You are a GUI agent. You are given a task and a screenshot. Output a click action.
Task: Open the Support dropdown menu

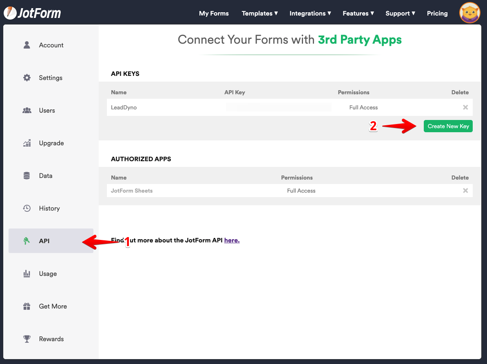(400, 13)
